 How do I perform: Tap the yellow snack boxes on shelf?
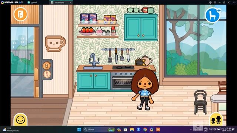tap(110, 19)
